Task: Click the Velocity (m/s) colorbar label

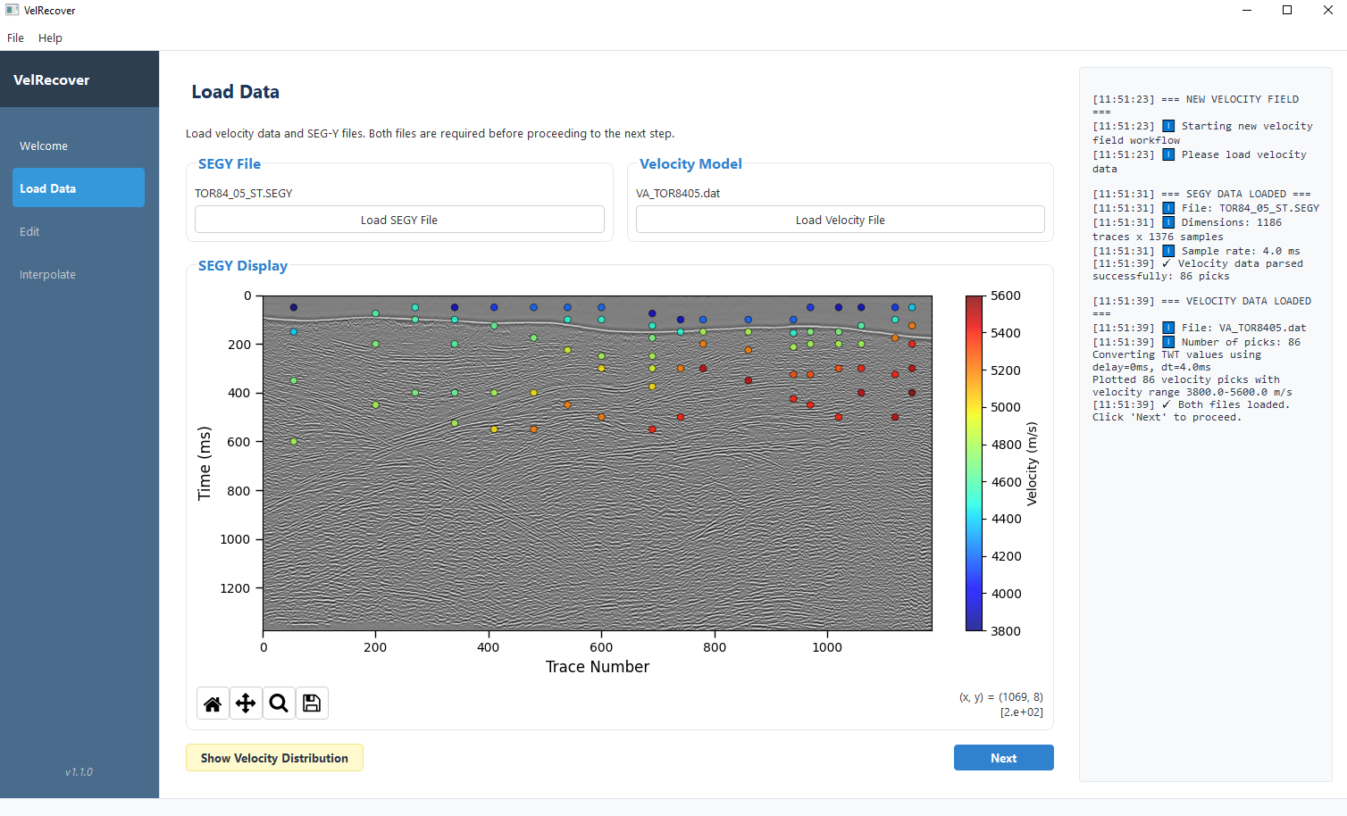Action: click(x=1032, y=463)
